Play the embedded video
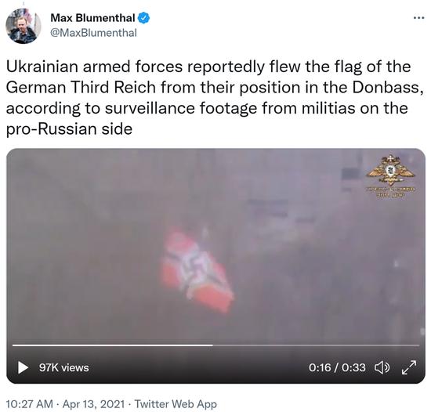Viewport: 431px width, 412px height. [x=23, y=367]
